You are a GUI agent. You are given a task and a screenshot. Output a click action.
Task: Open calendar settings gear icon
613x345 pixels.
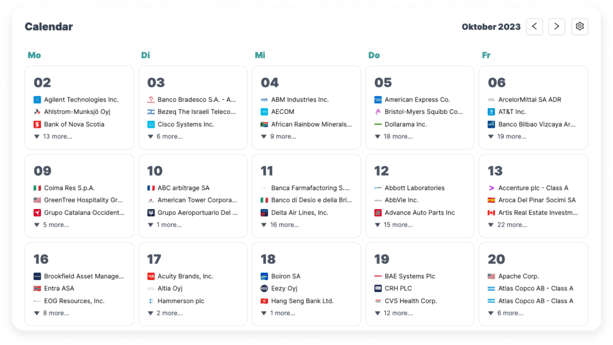pyautogui.click(x=580, y=27)
